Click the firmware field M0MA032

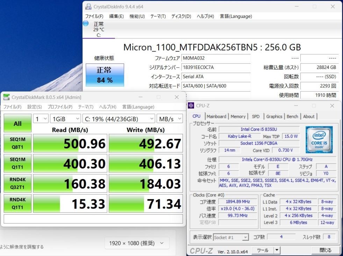click(216, 58)
